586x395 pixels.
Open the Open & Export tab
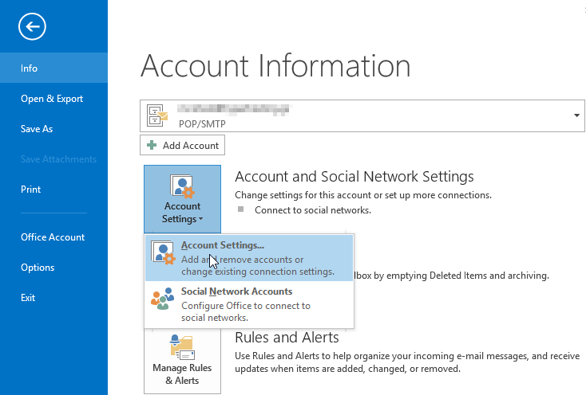[53, 99]
